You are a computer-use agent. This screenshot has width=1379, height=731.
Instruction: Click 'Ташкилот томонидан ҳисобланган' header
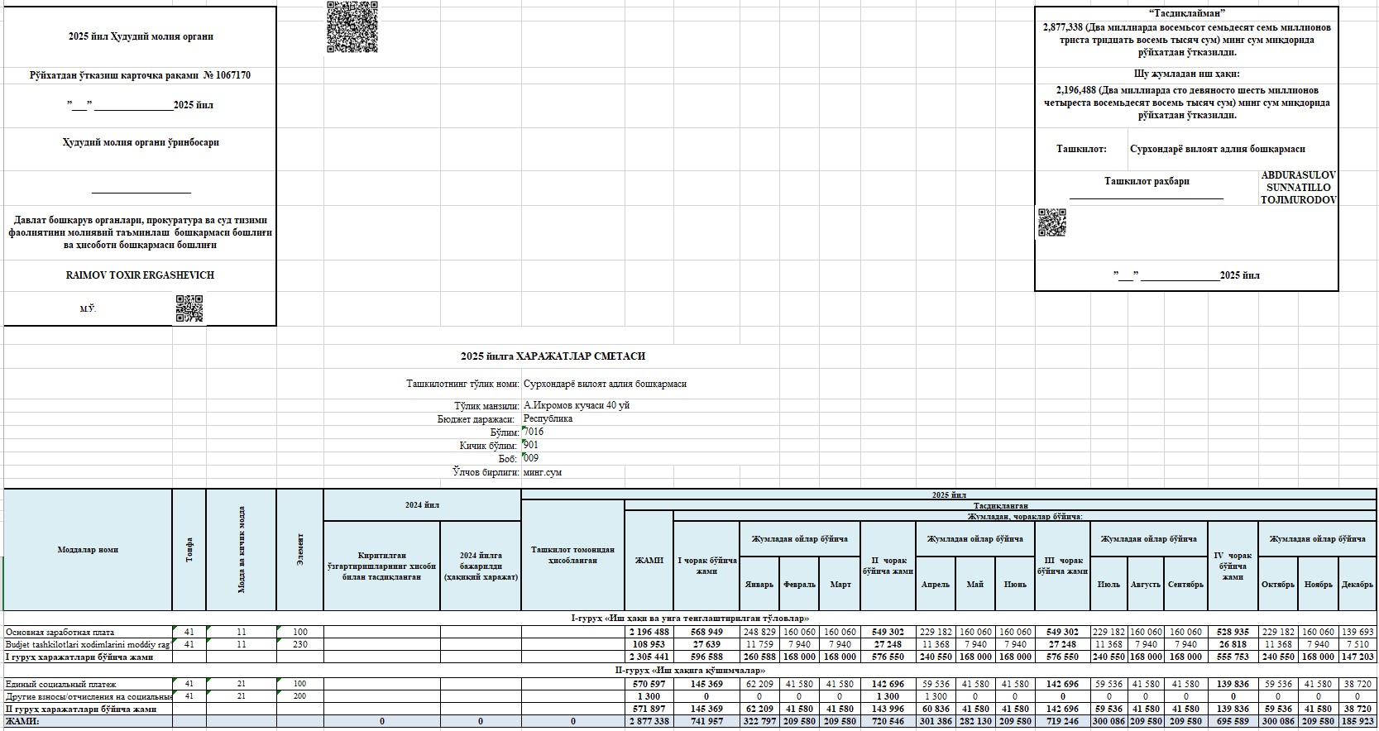coord(572,555)
